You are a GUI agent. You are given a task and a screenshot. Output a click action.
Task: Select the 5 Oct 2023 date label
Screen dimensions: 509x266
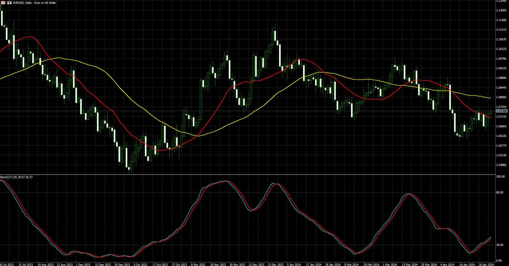140,265
